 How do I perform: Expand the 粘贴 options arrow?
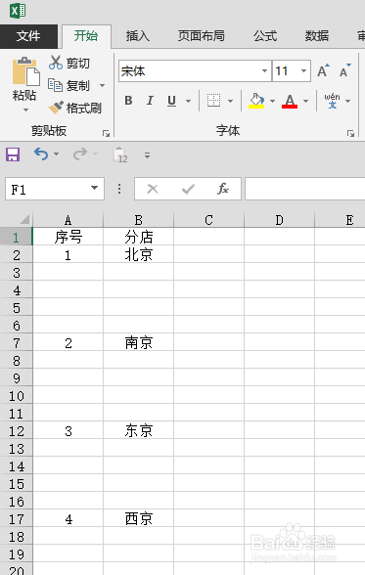(25, 110)
